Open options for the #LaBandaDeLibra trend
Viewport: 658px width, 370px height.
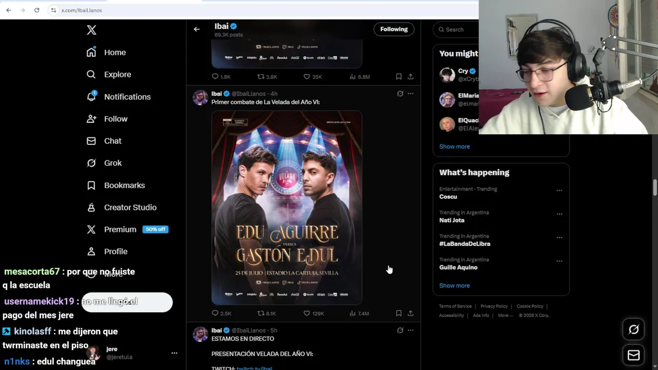pyautogui.click(x=559, y=237)
